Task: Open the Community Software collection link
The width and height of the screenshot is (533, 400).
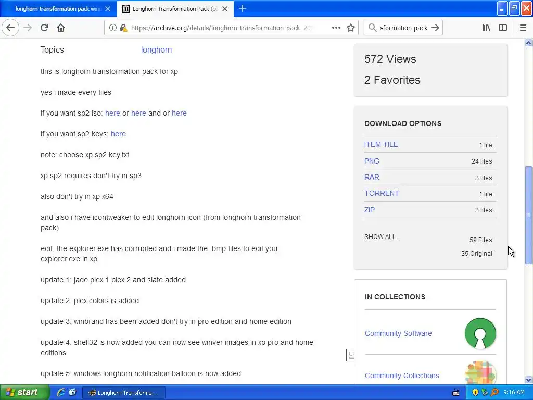Action: 398,333
